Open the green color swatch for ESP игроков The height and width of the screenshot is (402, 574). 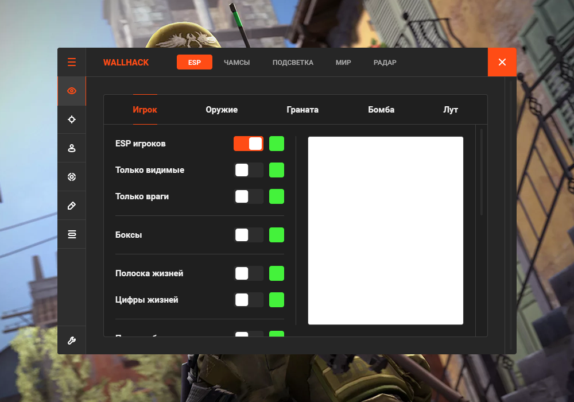276,144
